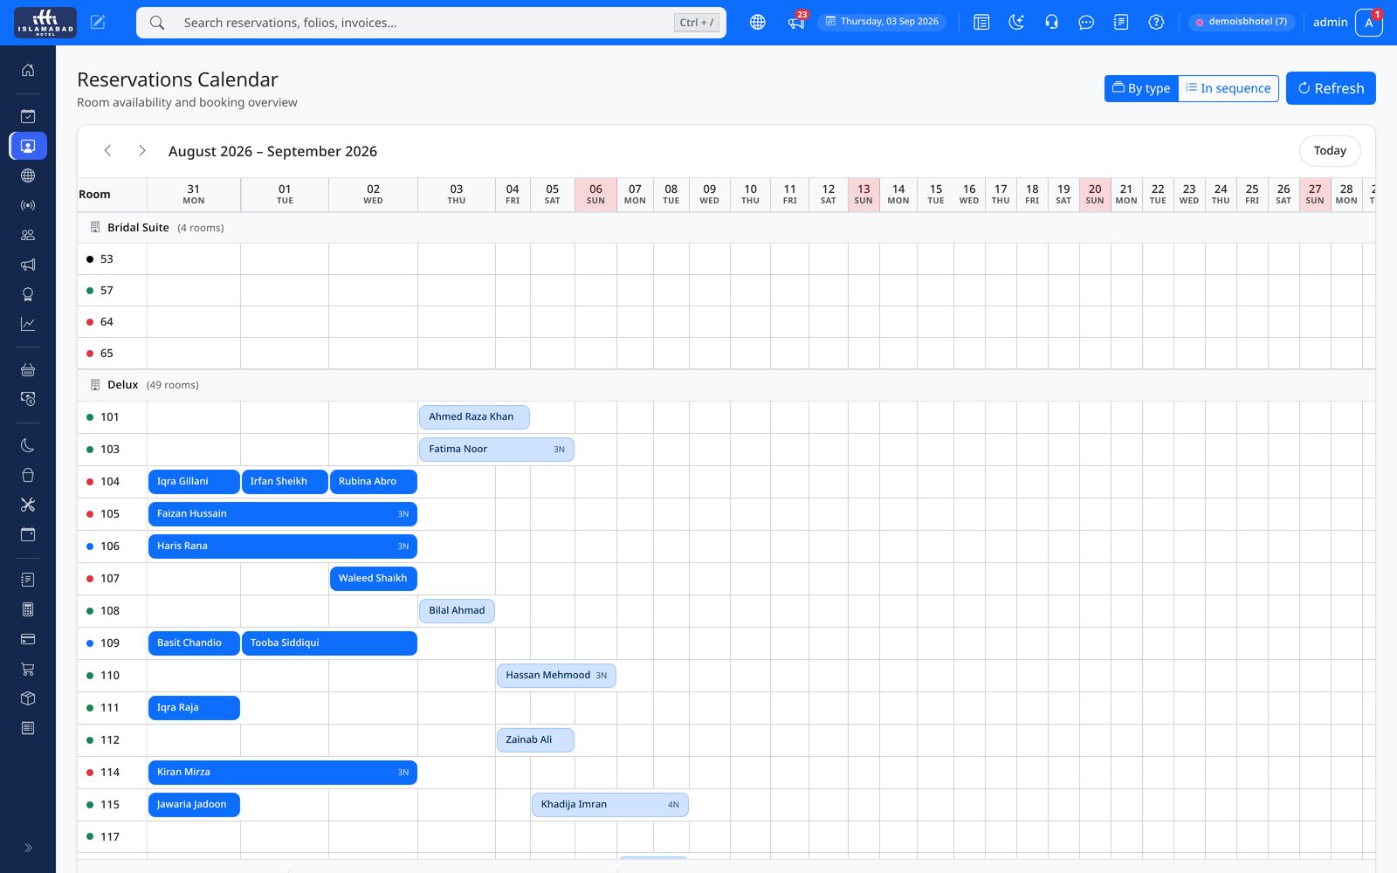1397x873 pixels.
Task: Open Ahmed Raza Khan reservation
Action: tap(474, 417)
